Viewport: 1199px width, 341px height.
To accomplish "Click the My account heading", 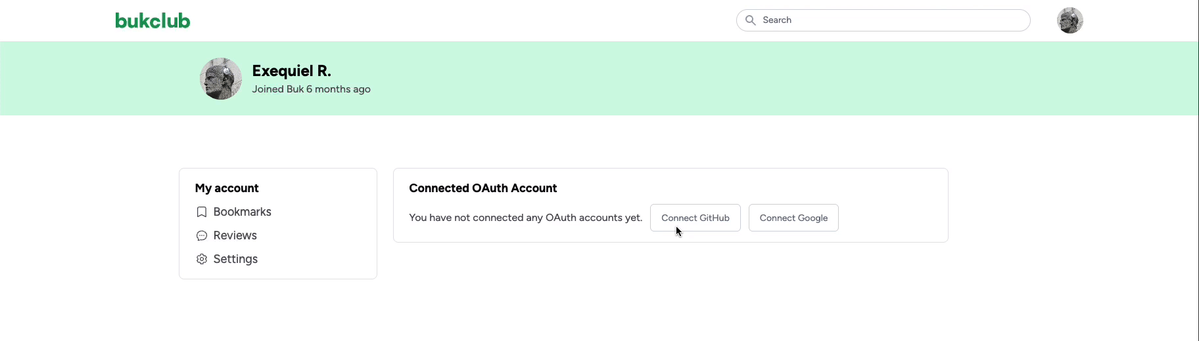I will click(x=227, y=188).
